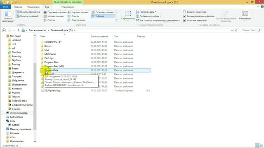This screenshot has height=148, width=264.
Task: Select the Drivers folder
Action: coord(48,46)
